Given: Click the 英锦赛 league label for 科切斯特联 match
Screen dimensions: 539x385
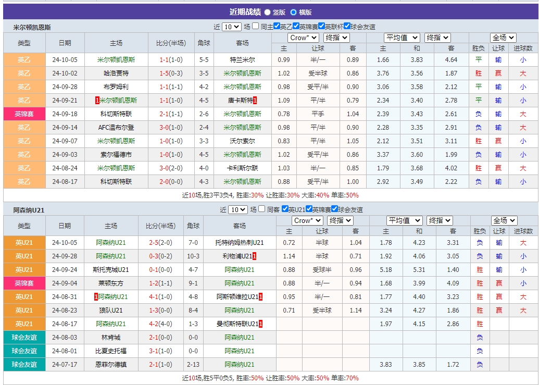Looking at the screenshot, I should pyautogui.click(x=24, y=114).
